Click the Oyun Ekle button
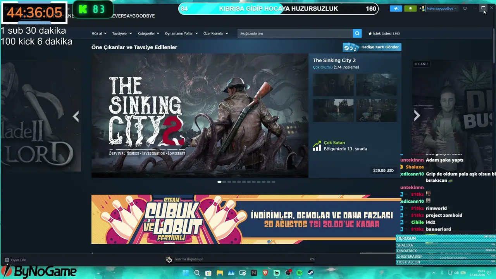The image size is (496, 279). [x=15, y=260]
